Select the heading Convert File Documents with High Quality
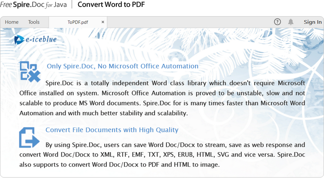The width and height of the screenshot is (324, 178). (112, 130)
